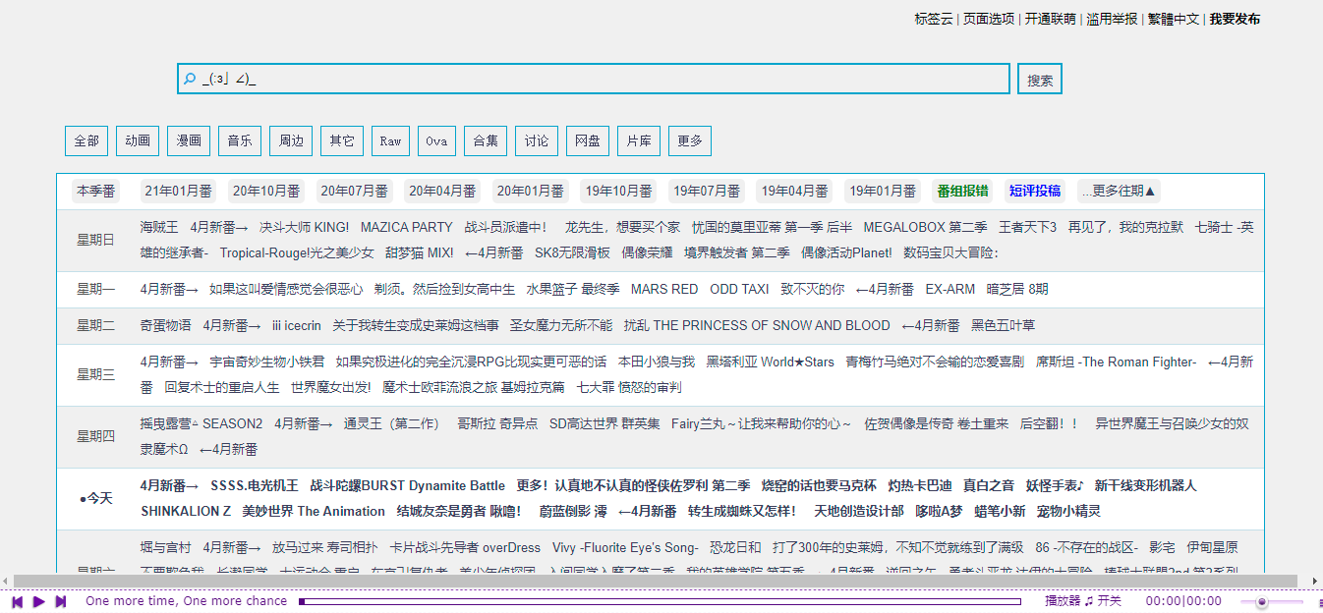Viewport: 1323px width, 613px height.
Task: Click the 搜索 search button
Action: pos(1040,79)
